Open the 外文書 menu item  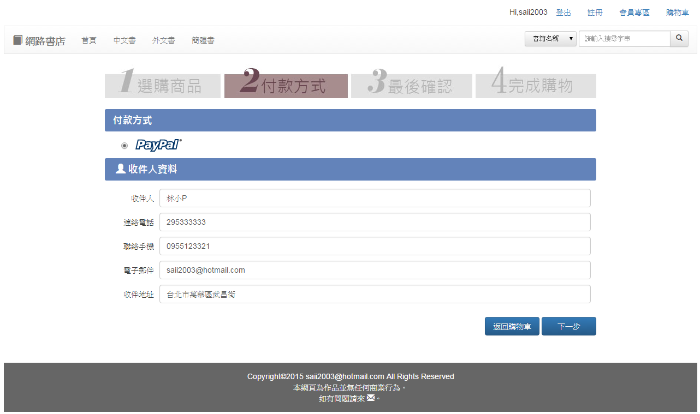click(x=164, y=40)
